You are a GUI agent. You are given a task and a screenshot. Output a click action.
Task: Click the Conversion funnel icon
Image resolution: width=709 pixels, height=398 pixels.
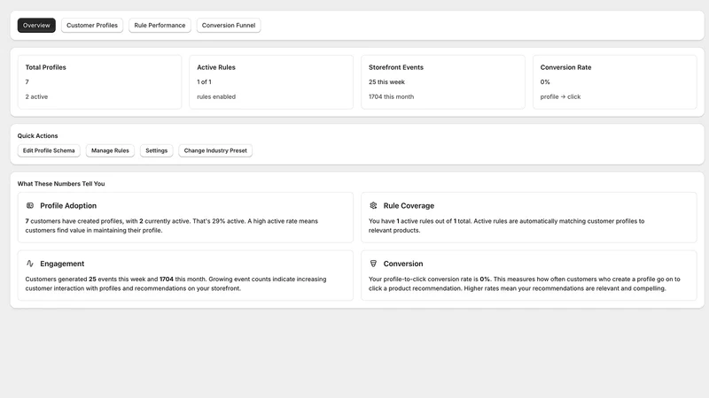(373, 264)
